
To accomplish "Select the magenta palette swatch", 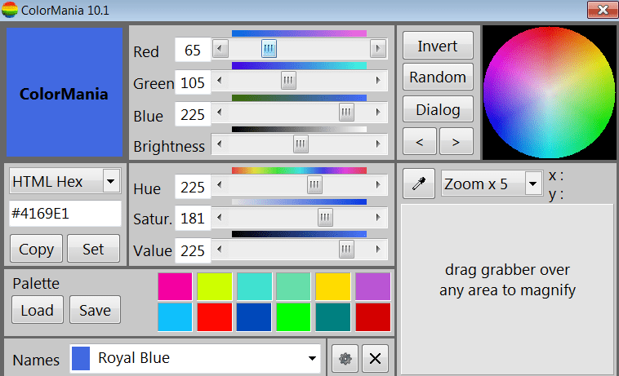I will (x=175, y=286).
